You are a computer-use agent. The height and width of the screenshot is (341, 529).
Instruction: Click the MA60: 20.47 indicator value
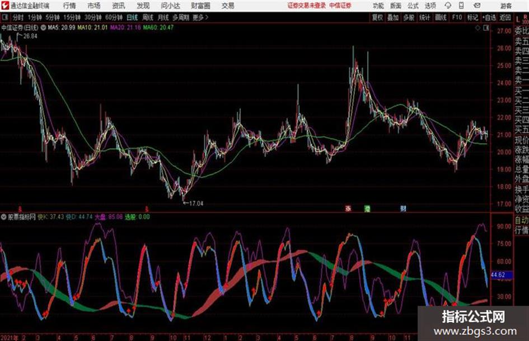[158, 27]
